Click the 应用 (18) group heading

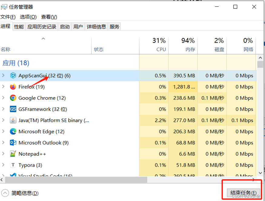[16, 63]
